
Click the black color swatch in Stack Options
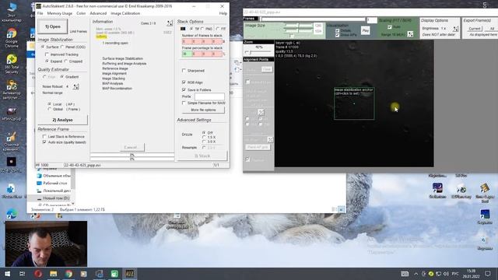pyautogui.click(x=183, y=29)
